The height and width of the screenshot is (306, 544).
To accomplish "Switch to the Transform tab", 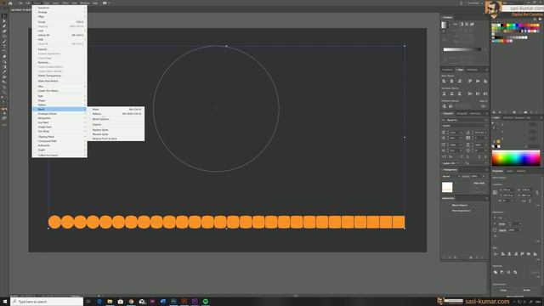I will pyautogui.click(x=447, y=70).
